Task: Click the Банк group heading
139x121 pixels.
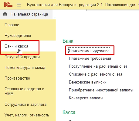Action: click(x=68, y=41)
